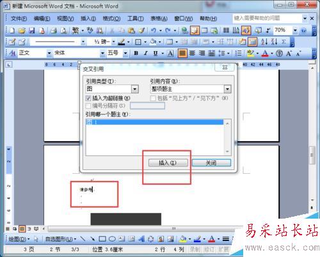Apply character border icon
Viewport: 320px width, 257px height.
click(170, 53)
